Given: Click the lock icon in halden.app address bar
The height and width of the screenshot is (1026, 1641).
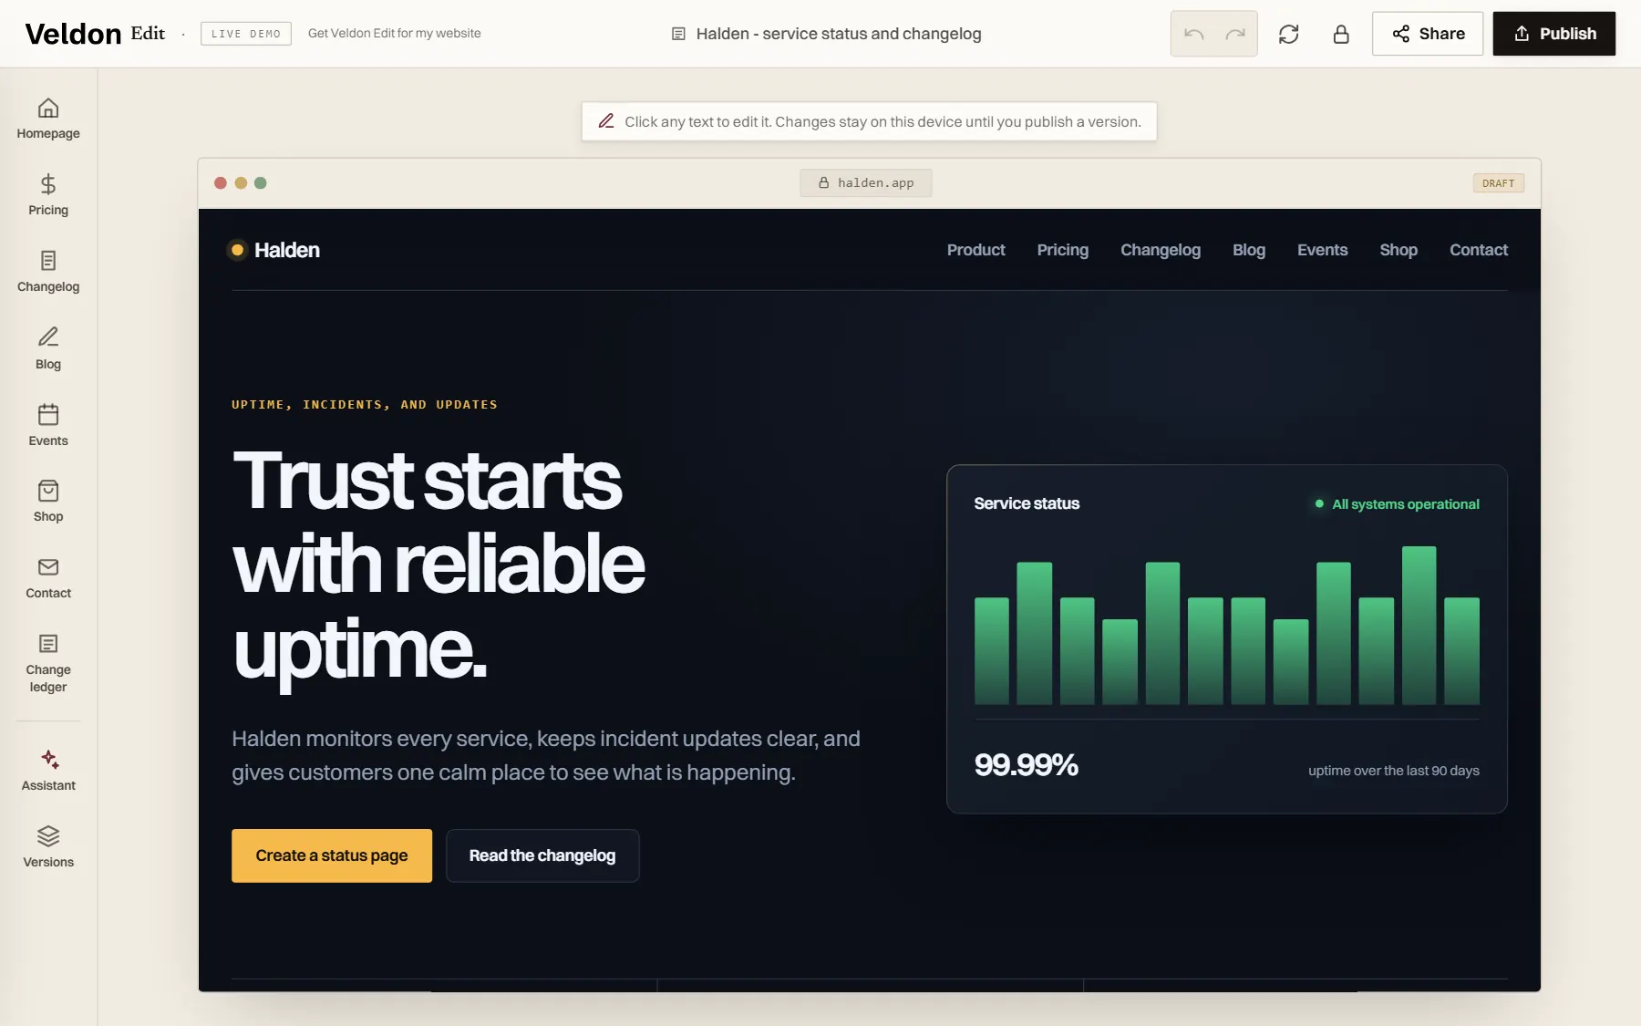Looking at the screenshot, I should pyautogui.click(x=823, y=182).
